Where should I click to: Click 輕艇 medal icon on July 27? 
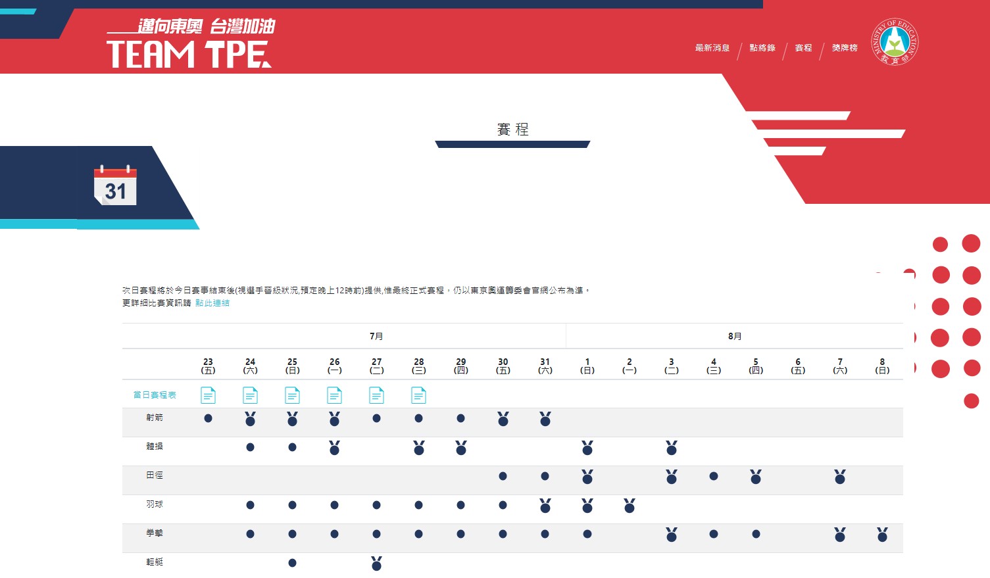[x=376, y=564]
